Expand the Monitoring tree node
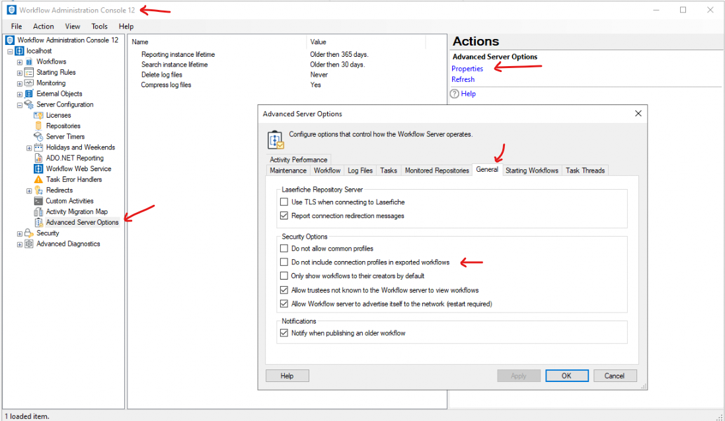Image resolution: width=725 pixels, height=421 pixels. 19,84
